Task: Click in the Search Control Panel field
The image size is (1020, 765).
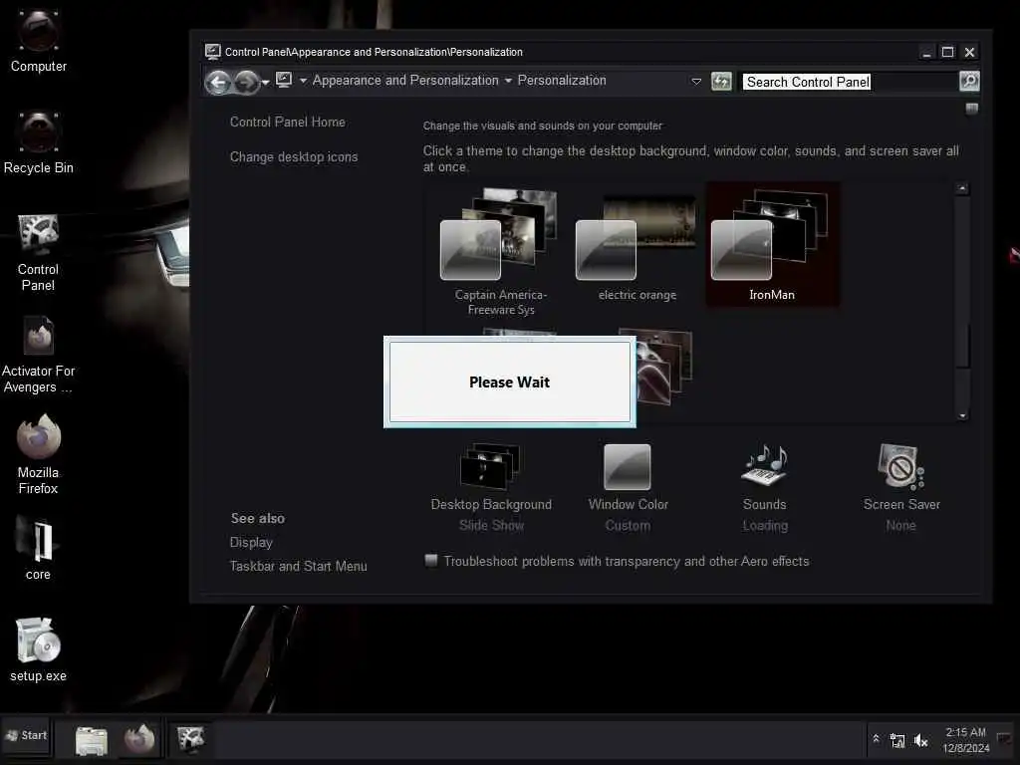Action: tap(849, 82)
